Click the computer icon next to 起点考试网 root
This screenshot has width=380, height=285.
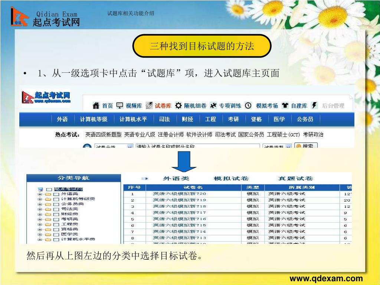pos(40,189)
